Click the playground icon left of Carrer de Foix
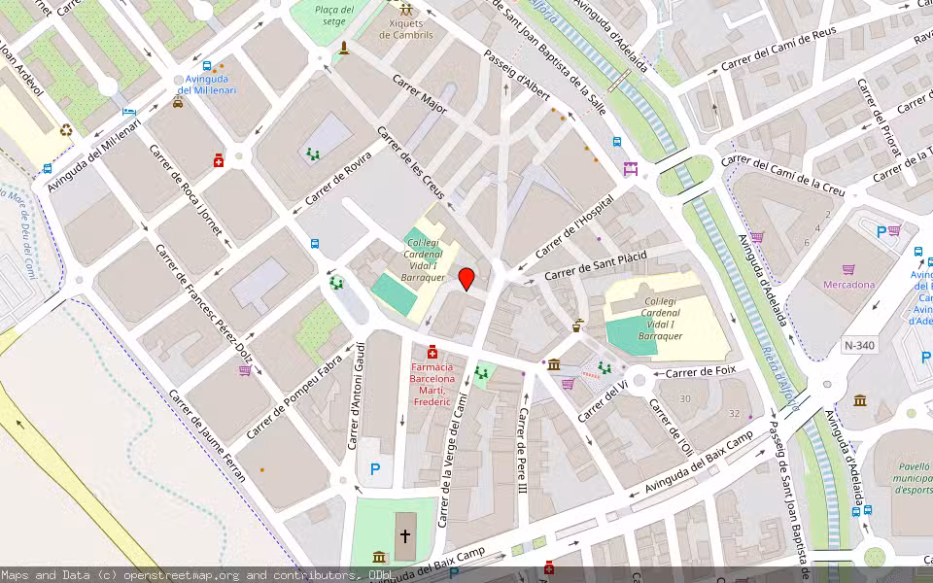Image resolution: width=933 pixels, height=583 pixels. [605, 367]
